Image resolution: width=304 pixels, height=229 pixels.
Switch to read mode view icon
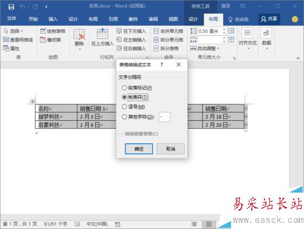point(194,224)
